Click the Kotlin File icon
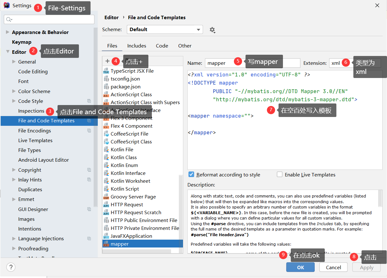The width and height of the screenshot is (387, 278). point(106,150)
